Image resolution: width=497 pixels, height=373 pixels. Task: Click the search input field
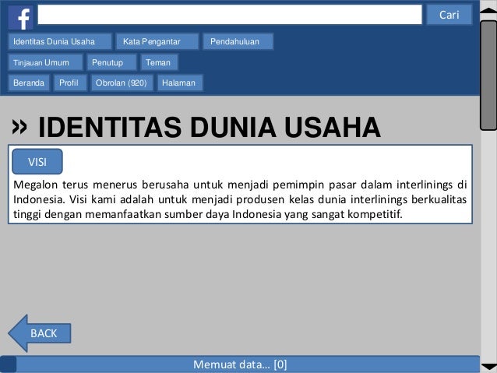point(230,14)
